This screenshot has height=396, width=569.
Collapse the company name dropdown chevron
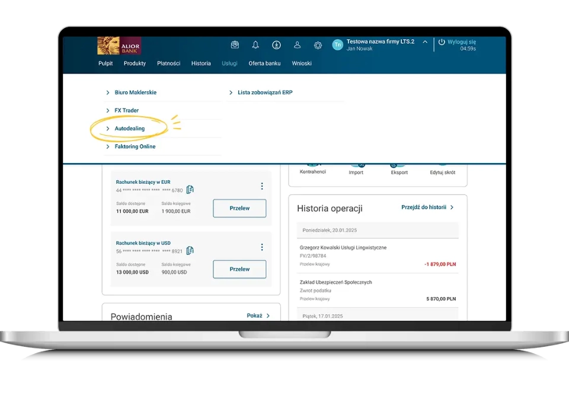click(425, 41)
